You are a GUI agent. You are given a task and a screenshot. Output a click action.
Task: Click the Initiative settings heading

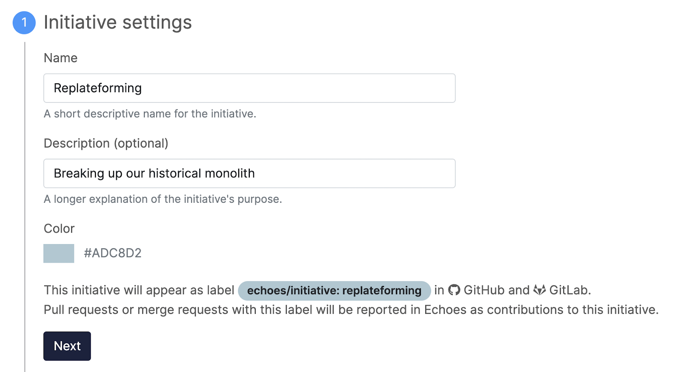(x=118, y=22)
